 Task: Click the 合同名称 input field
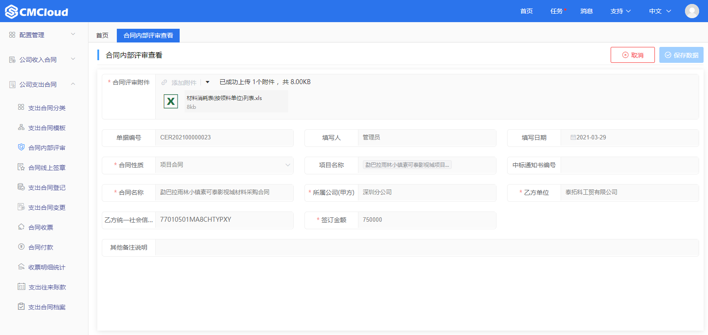point(224,193)
